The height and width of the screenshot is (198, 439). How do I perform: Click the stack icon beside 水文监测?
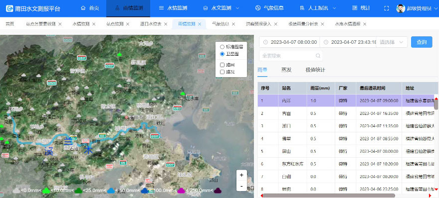pos(205,8)
